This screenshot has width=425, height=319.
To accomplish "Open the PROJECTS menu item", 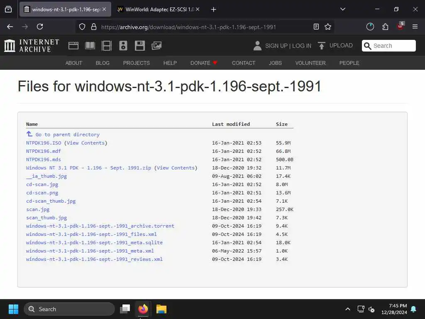I will [x=136, y=63].
